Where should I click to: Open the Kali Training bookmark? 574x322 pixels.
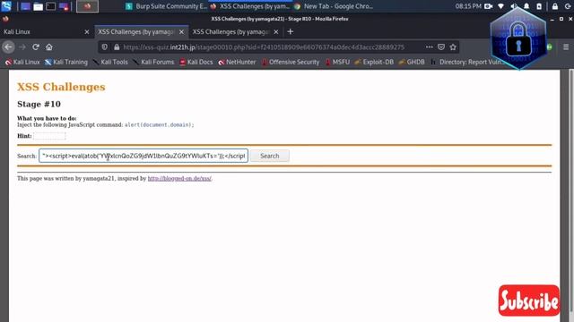[66, 62]
